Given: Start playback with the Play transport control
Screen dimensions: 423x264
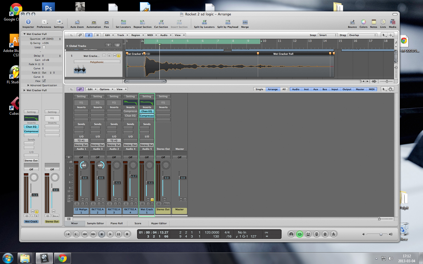Looking at the screenshot, I should click(x=110, y=234).
